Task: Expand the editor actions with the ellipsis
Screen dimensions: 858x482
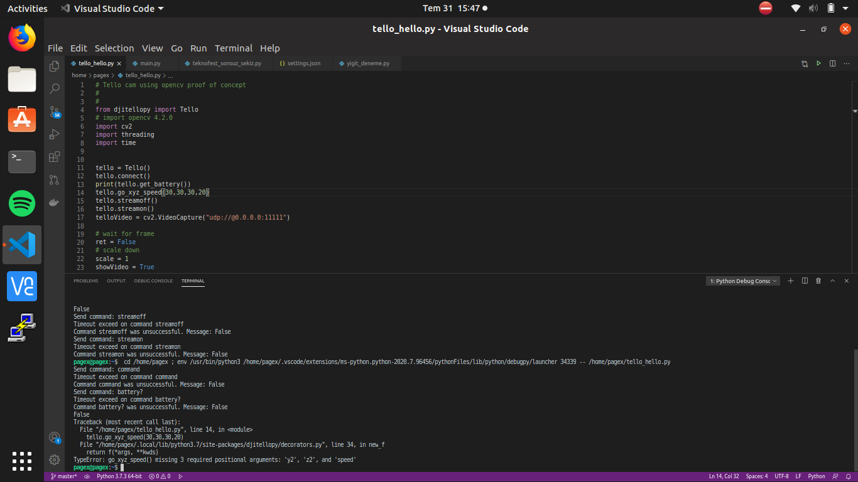Action: pyautogui.click(x=846, y=63)
